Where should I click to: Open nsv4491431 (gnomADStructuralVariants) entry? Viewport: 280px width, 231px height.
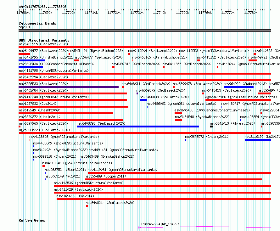(x=123, y=150)
